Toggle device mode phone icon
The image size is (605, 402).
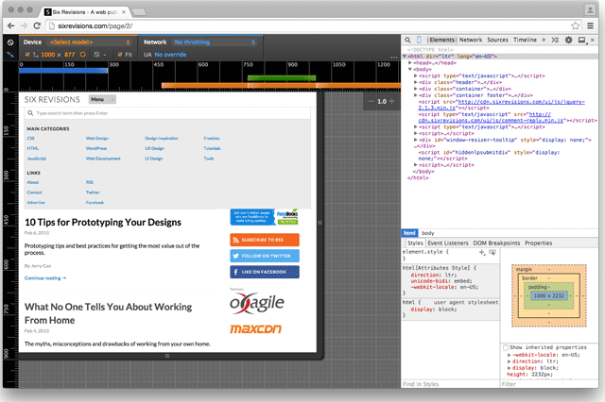point(421,41)
